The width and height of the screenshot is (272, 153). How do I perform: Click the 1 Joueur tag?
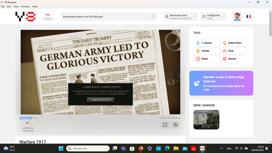pos(207,43)
